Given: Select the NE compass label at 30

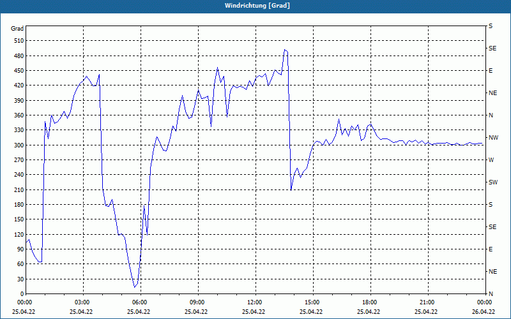Looking at the screenshot, I should pos(492,272).
